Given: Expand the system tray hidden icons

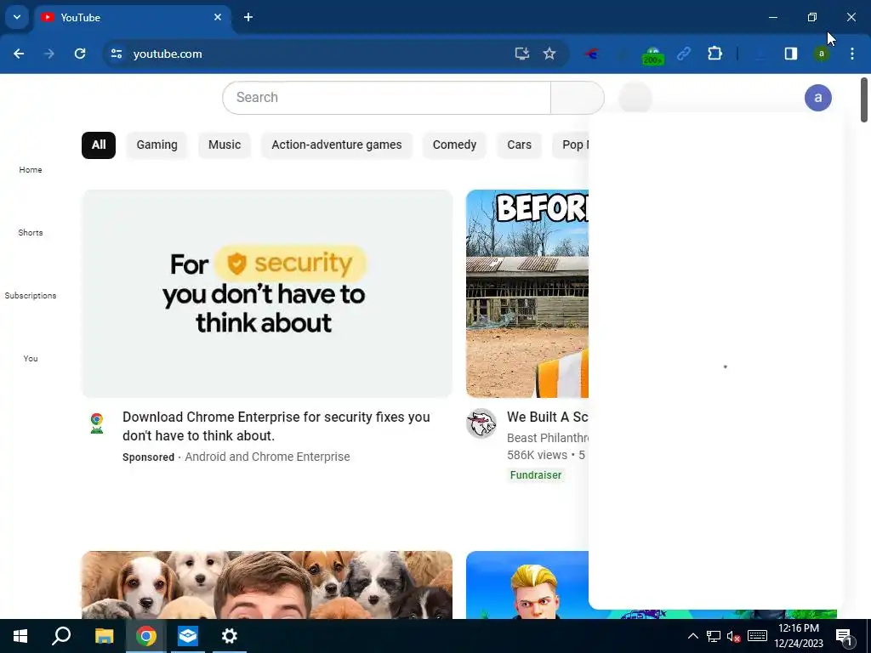Looking at the screenshot, I should 692,636.
